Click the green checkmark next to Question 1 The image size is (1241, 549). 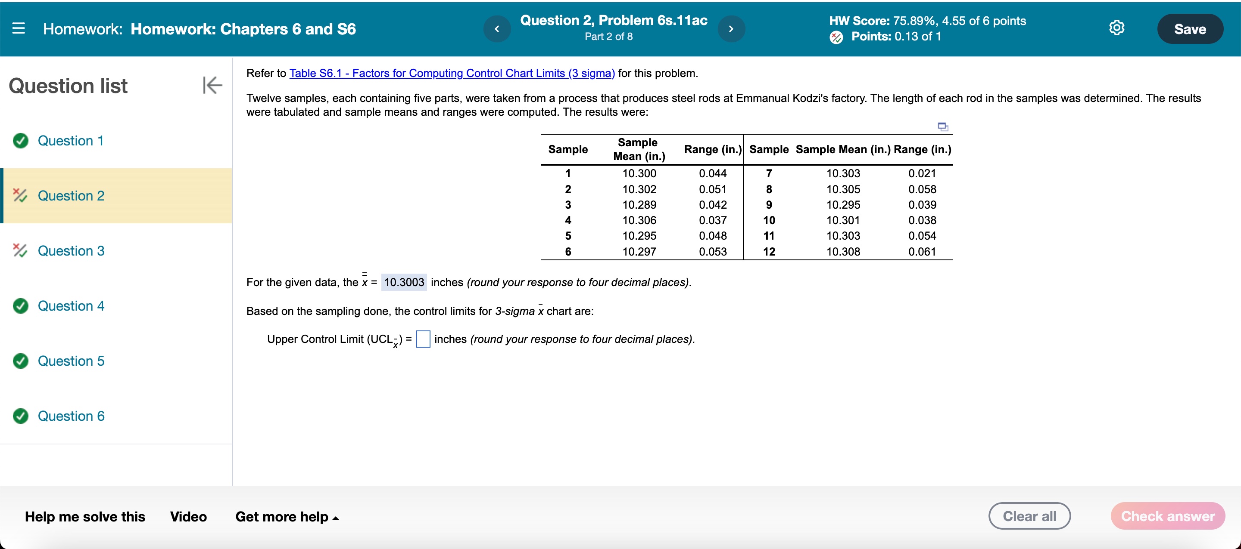20,141
